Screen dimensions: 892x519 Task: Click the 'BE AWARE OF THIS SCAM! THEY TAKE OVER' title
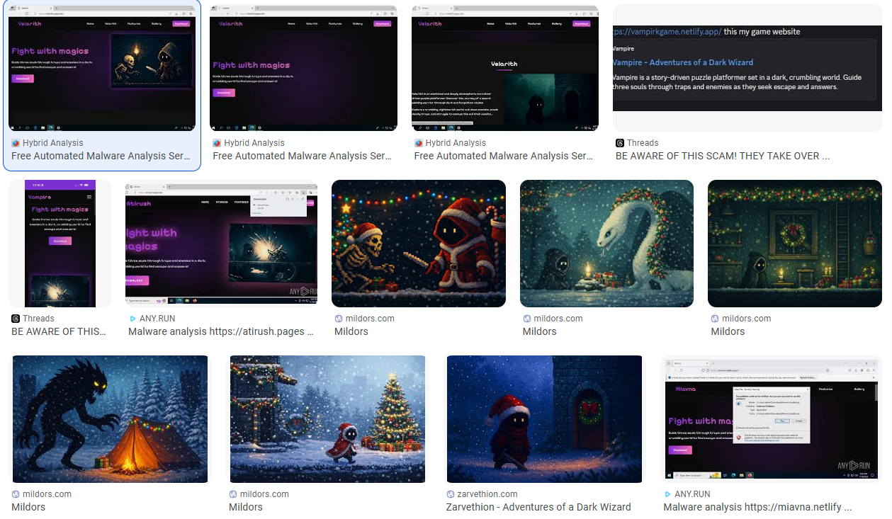(722, 156)
